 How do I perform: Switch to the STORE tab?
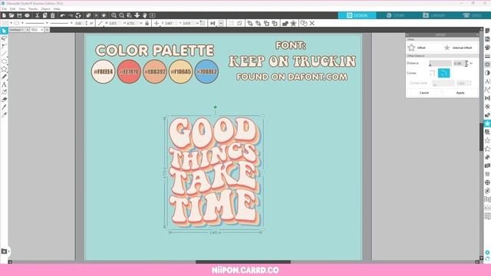[396, 15]
